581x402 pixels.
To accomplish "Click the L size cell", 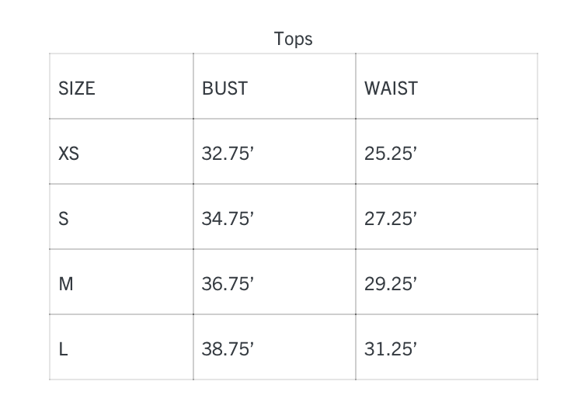I will [x=64, y=349].
